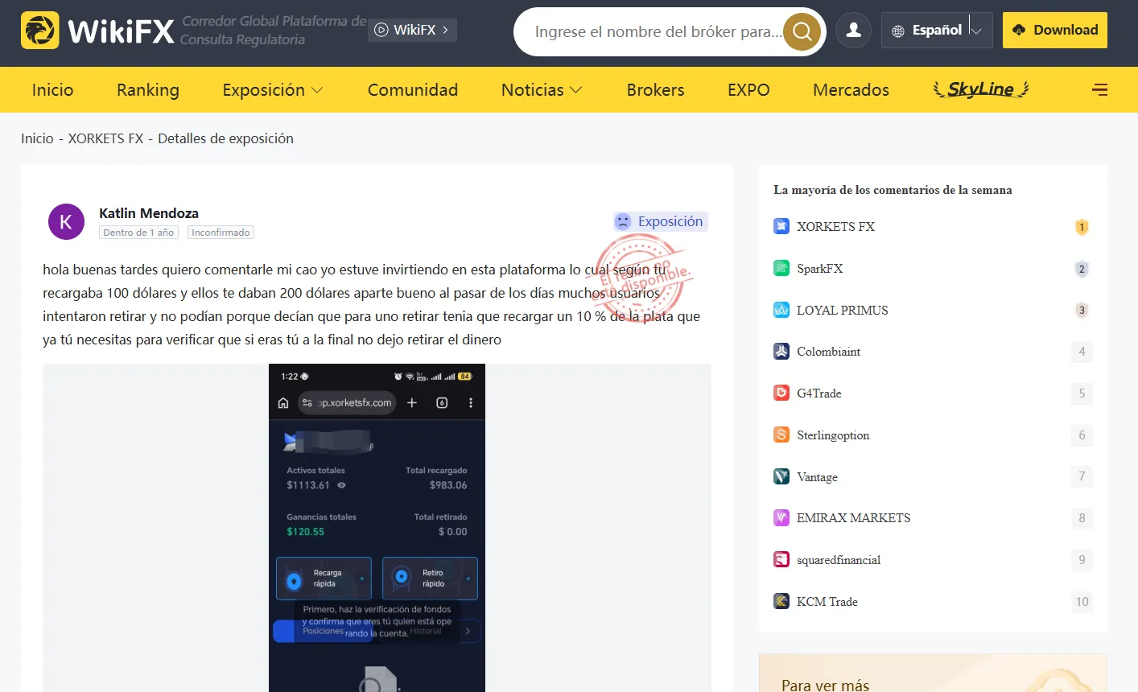Open the xorketsfx phone screenshot image
The height and width of the screenshot is (692, 1138).
tap(377, 528)
